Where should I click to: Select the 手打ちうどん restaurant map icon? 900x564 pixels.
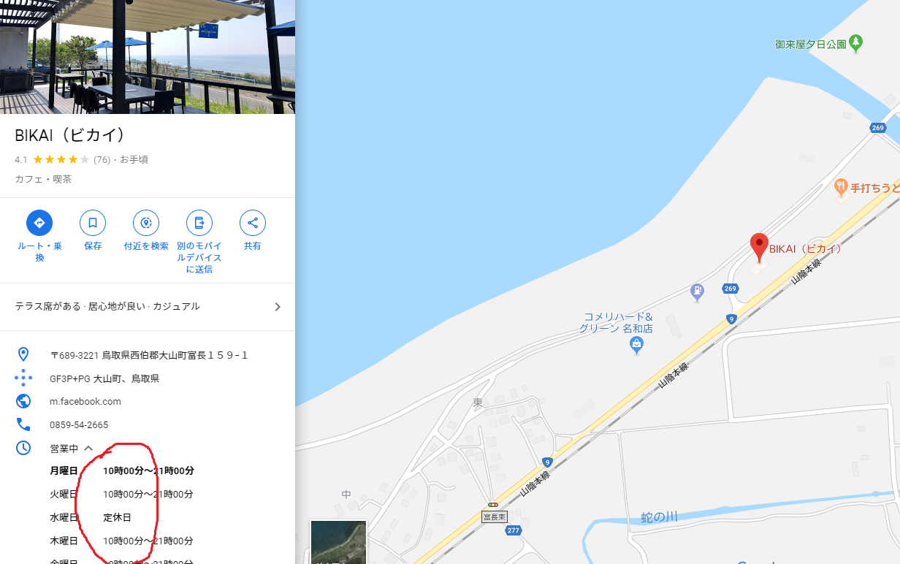point(841,187)
